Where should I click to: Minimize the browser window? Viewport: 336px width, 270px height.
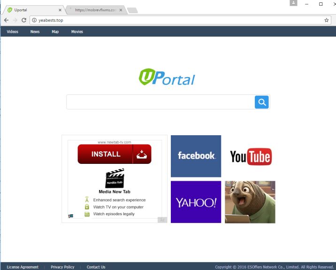(x=307, y=4)
